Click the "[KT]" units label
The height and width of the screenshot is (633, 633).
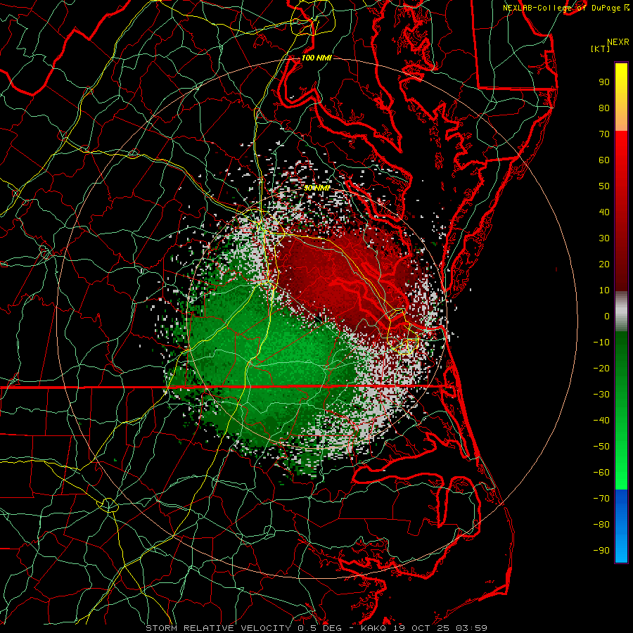coord(601,49)
